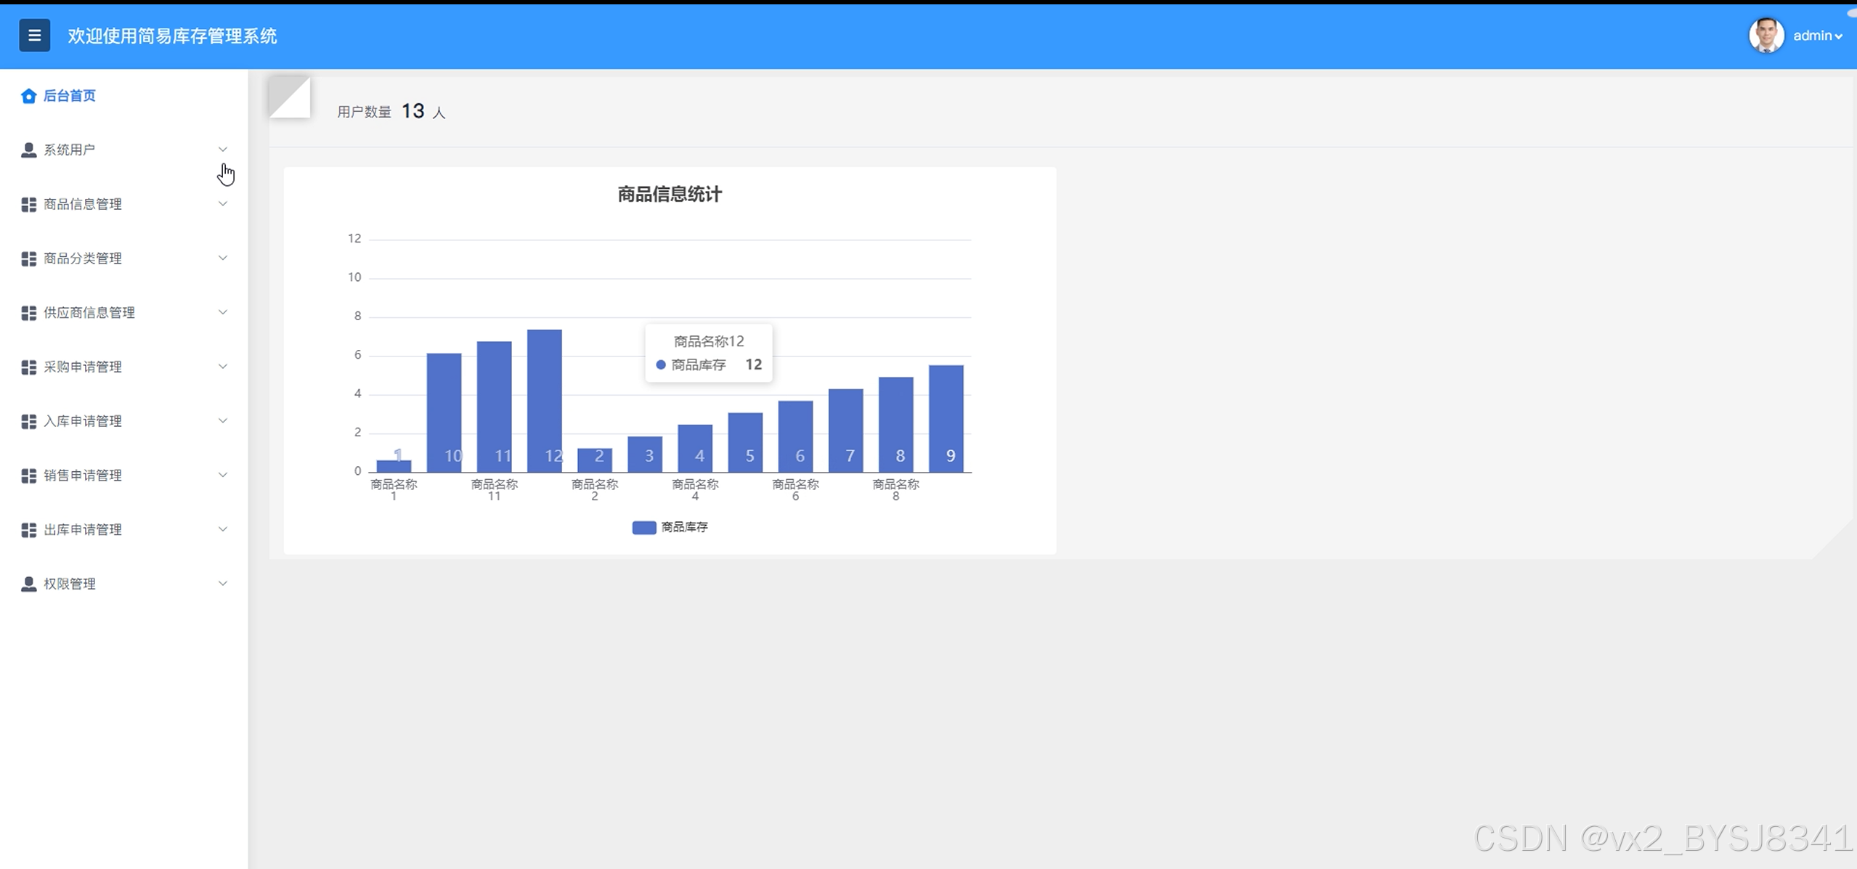Click the user icon beside 系统用户
This screenshot has width=1857, height=869.
point(28,150)
